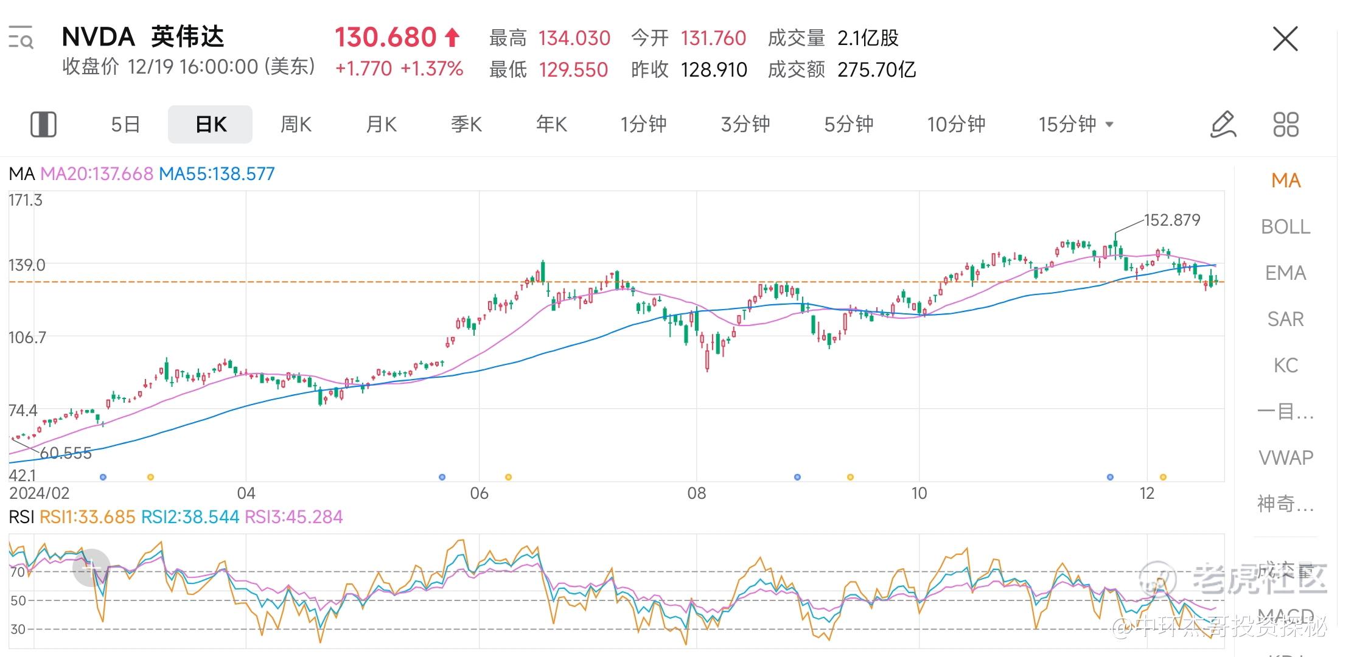Click the yellow event dot after 06
This screenshot has width=1354, height=657.
point(509,477)
